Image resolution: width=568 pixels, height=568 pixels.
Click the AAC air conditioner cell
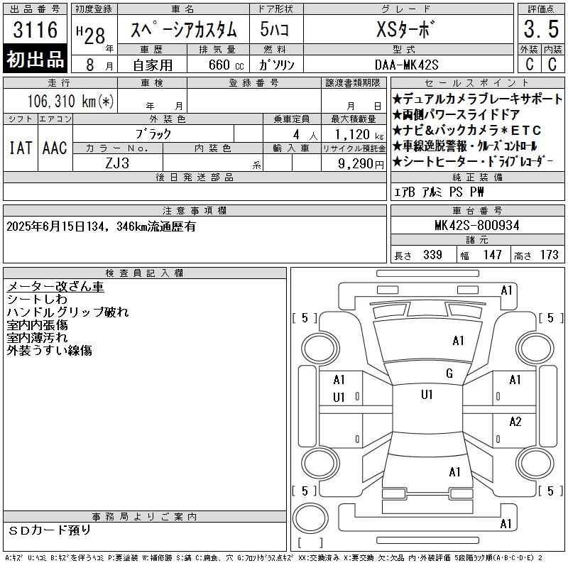[x=55, y=148]
